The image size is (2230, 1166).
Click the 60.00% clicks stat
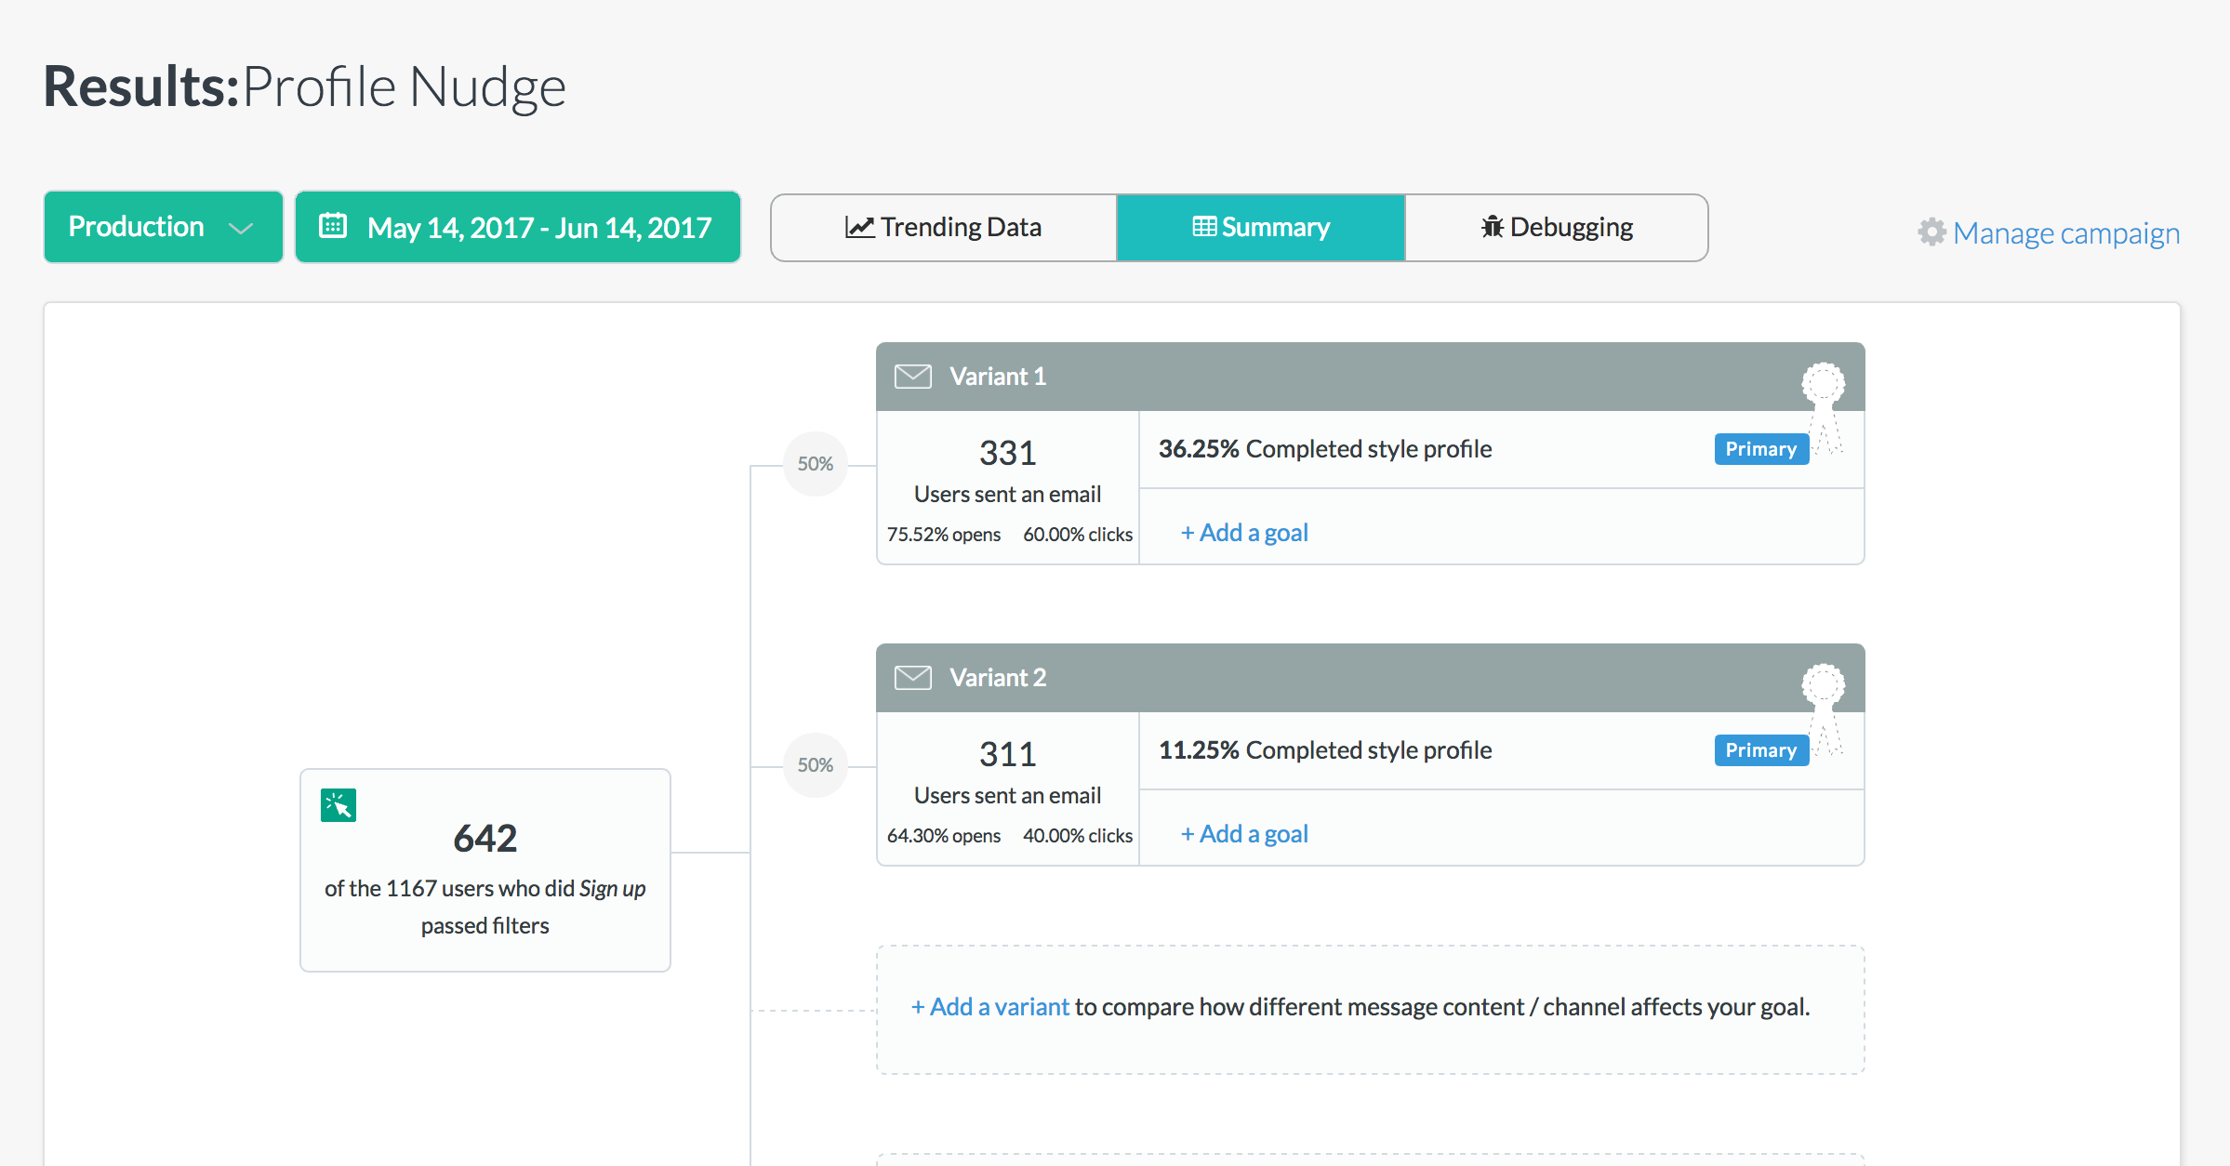point(1078,535)
